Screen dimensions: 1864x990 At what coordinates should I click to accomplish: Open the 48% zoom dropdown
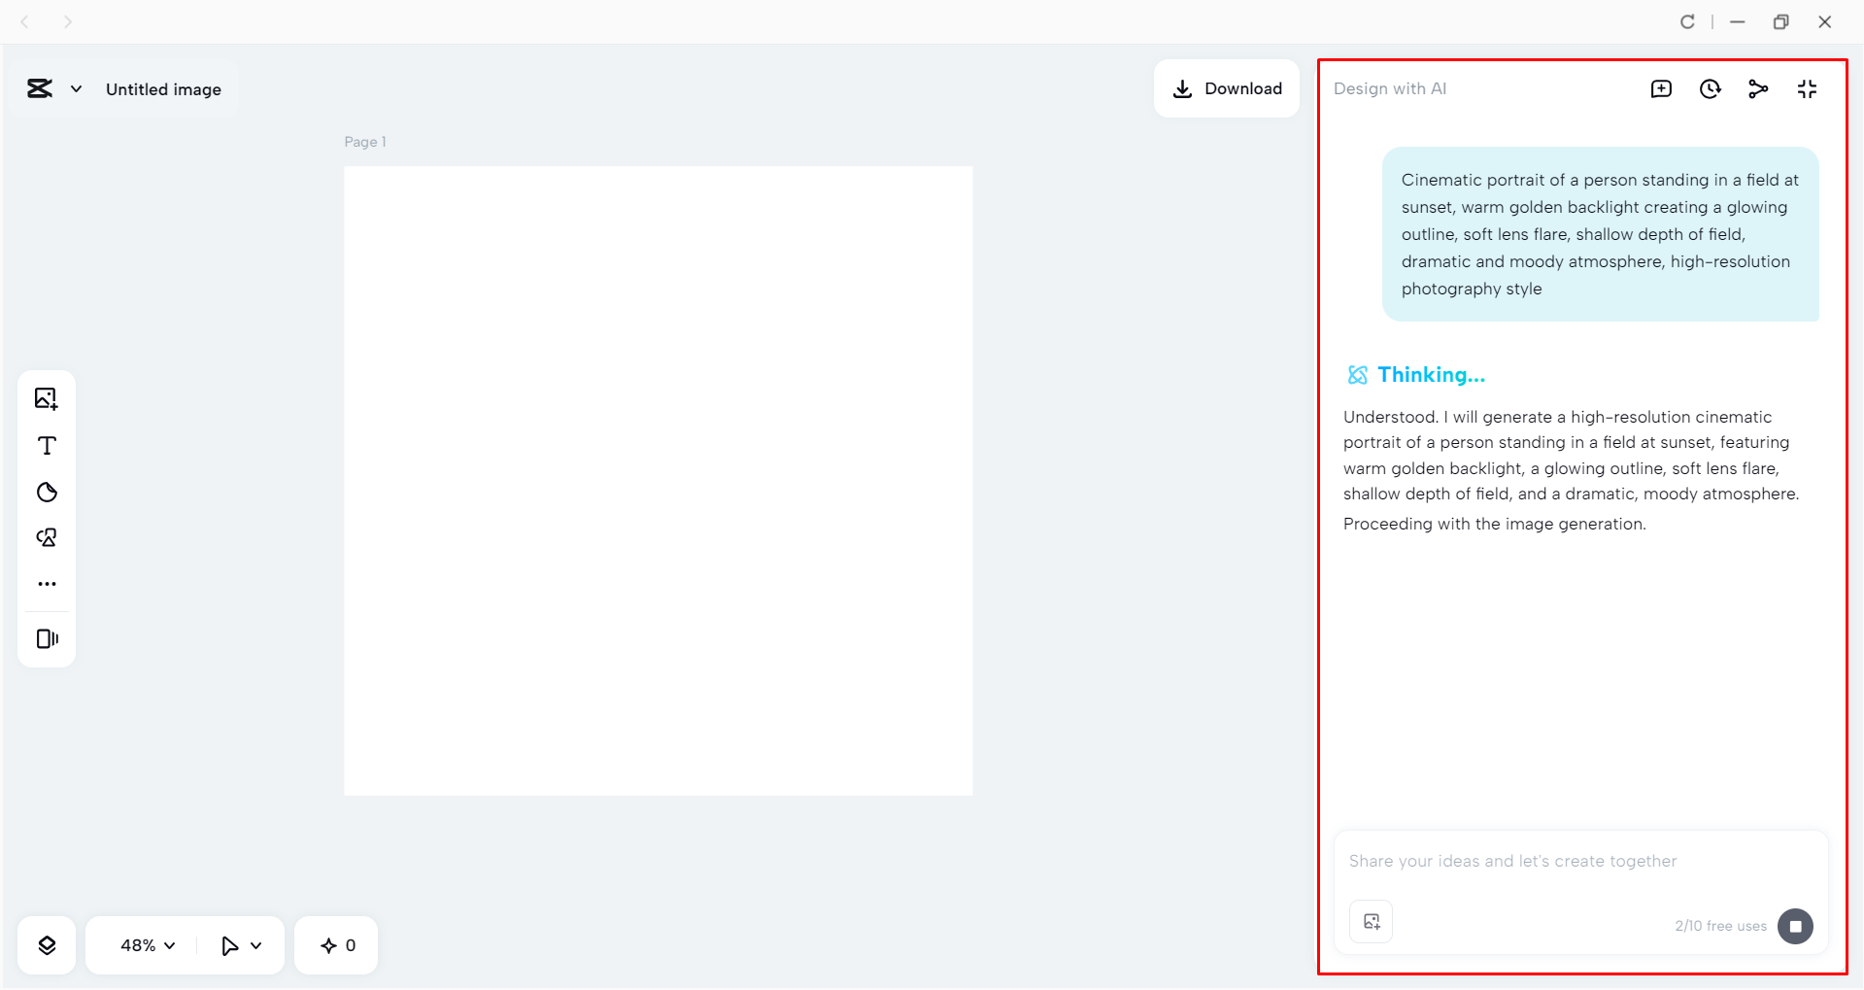[x=148, y=945]
